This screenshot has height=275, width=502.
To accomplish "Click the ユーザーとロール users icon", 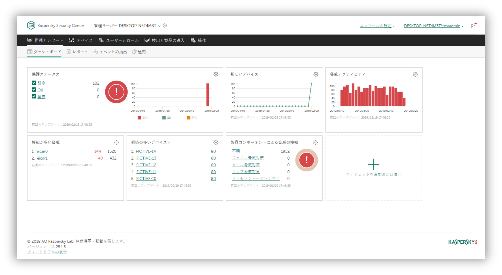I will click(101, 40).
